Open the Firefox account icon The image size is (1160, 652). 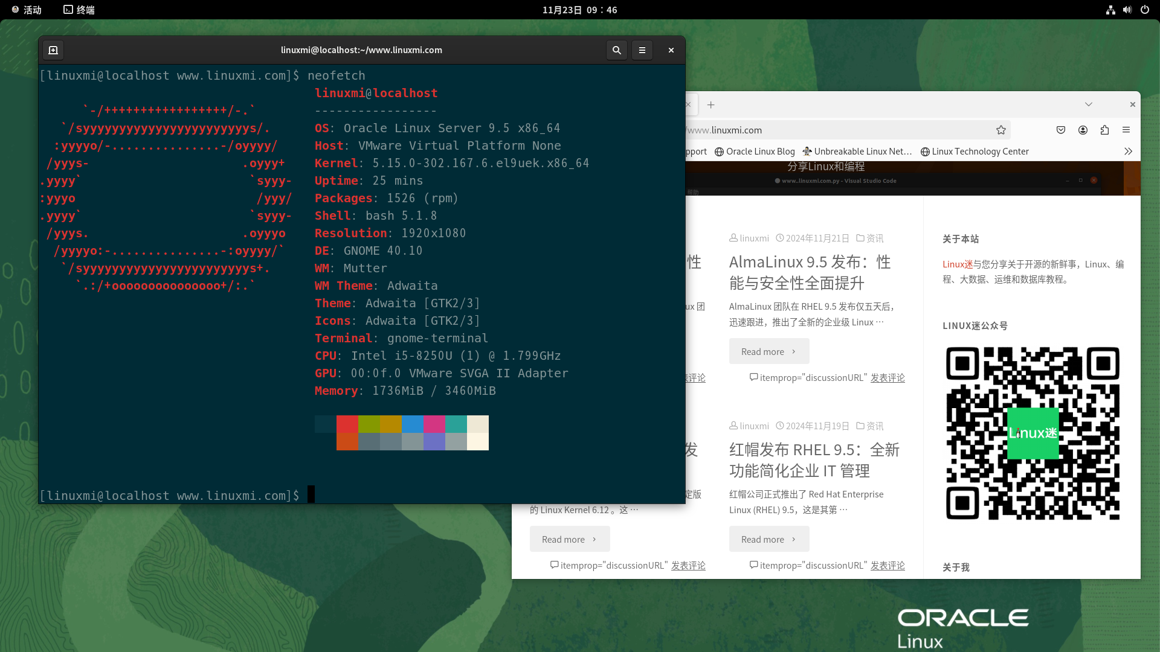coord(1083,130)
